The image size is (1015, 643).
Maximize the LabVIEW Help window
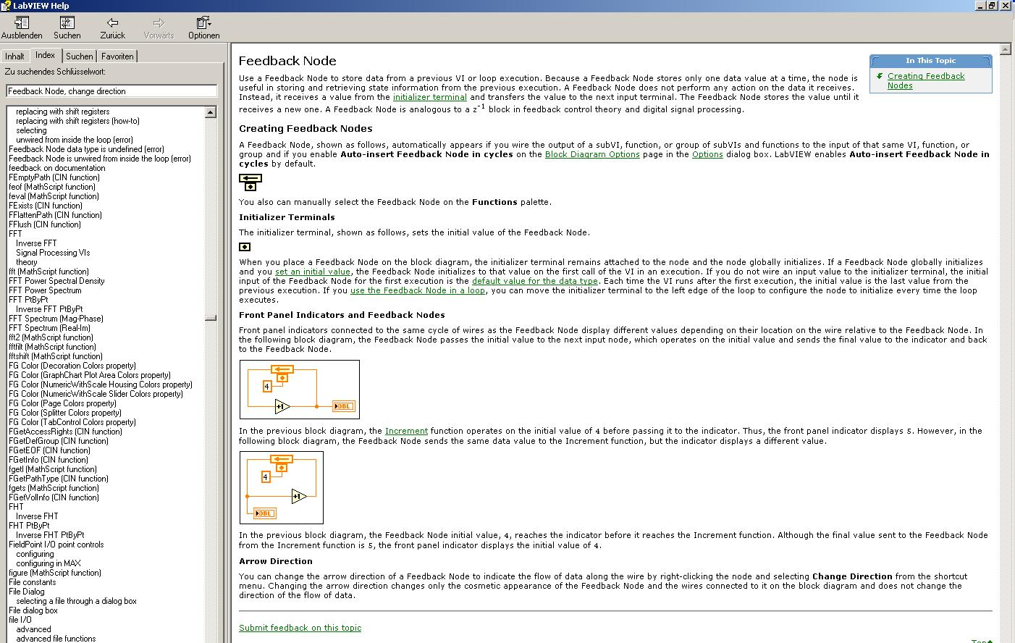993,5
